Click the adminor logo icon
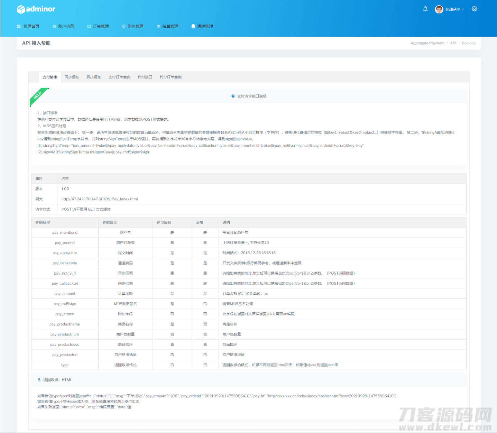497x433 pixels. tap(21, 9)
